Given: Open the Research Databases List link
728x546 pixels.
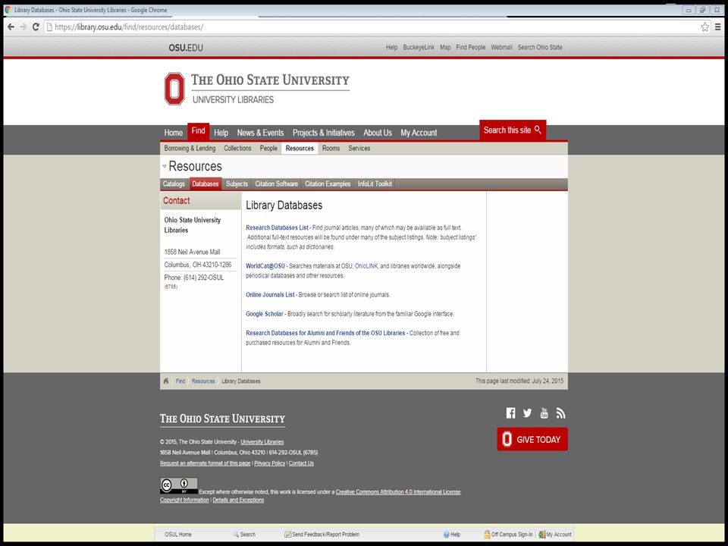Looking at the screenshot, I should pos(277,227).
